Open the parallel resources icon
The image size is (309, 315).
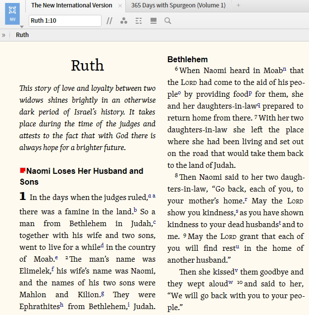point(109,21)
